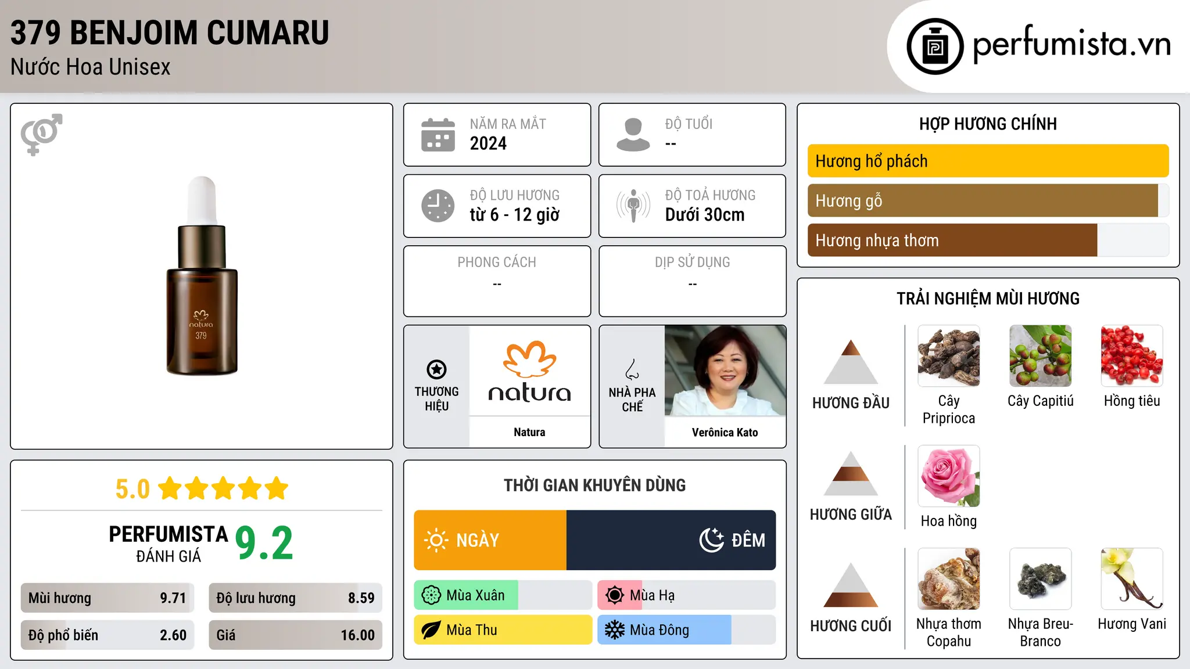
Task: Click the sillage value Dưới 30cm
Action: [x=705, y=215]
